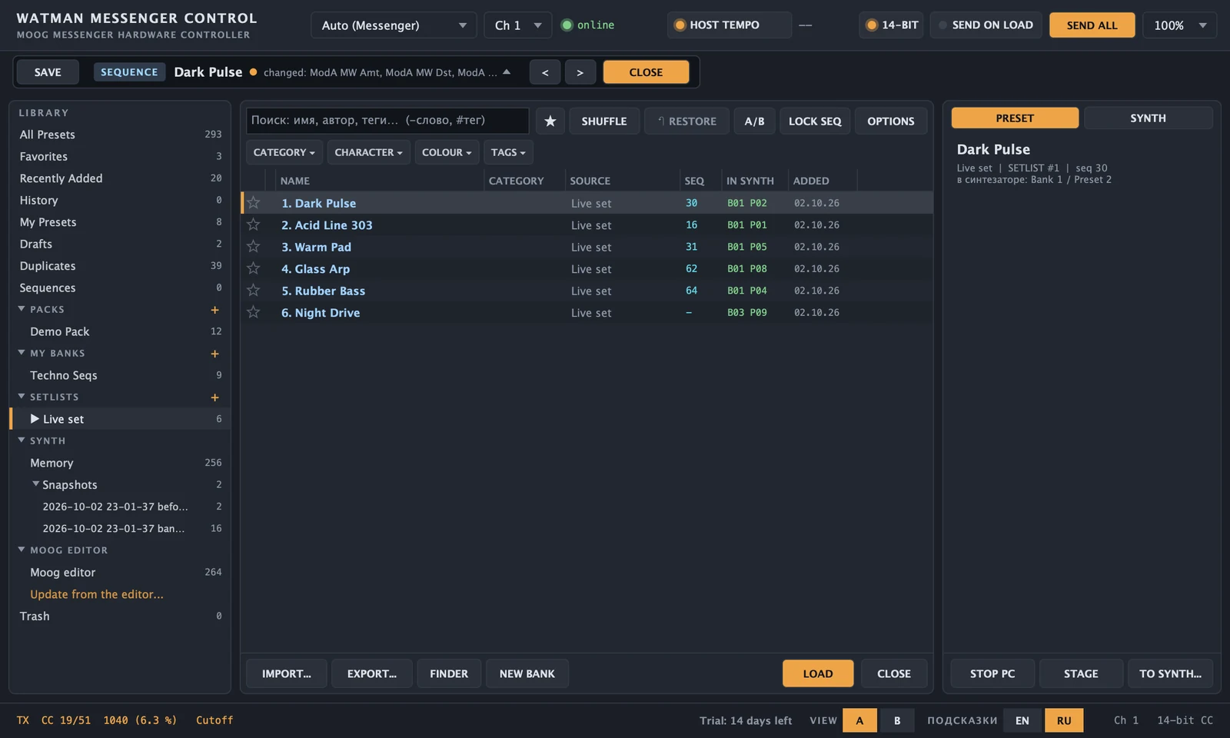Add a new pack with plus icon
The image size is (1230, 738).
coord(214,310)
